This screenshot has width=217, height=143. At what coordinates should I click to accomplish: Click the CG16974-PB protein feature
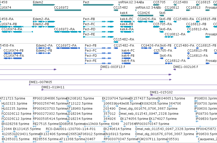(x=12, y=53)
